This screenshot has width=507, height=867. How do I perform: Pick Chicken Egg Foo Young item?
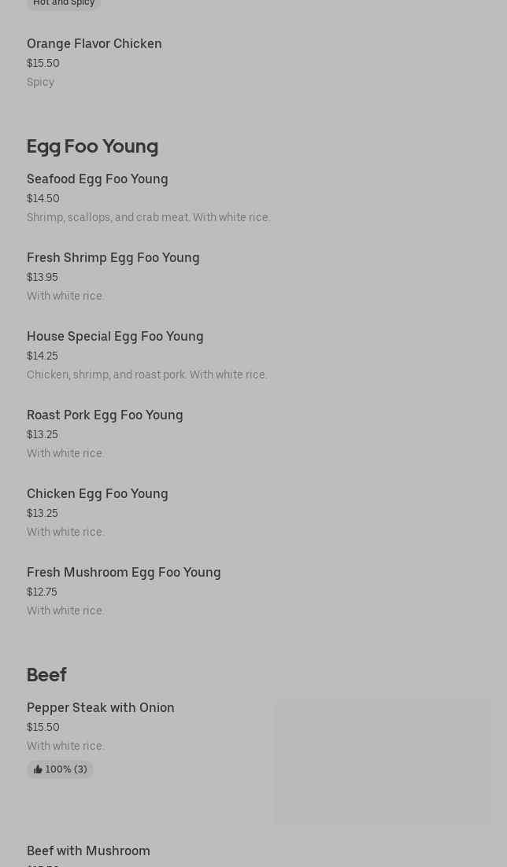click(x=98, y=494)
